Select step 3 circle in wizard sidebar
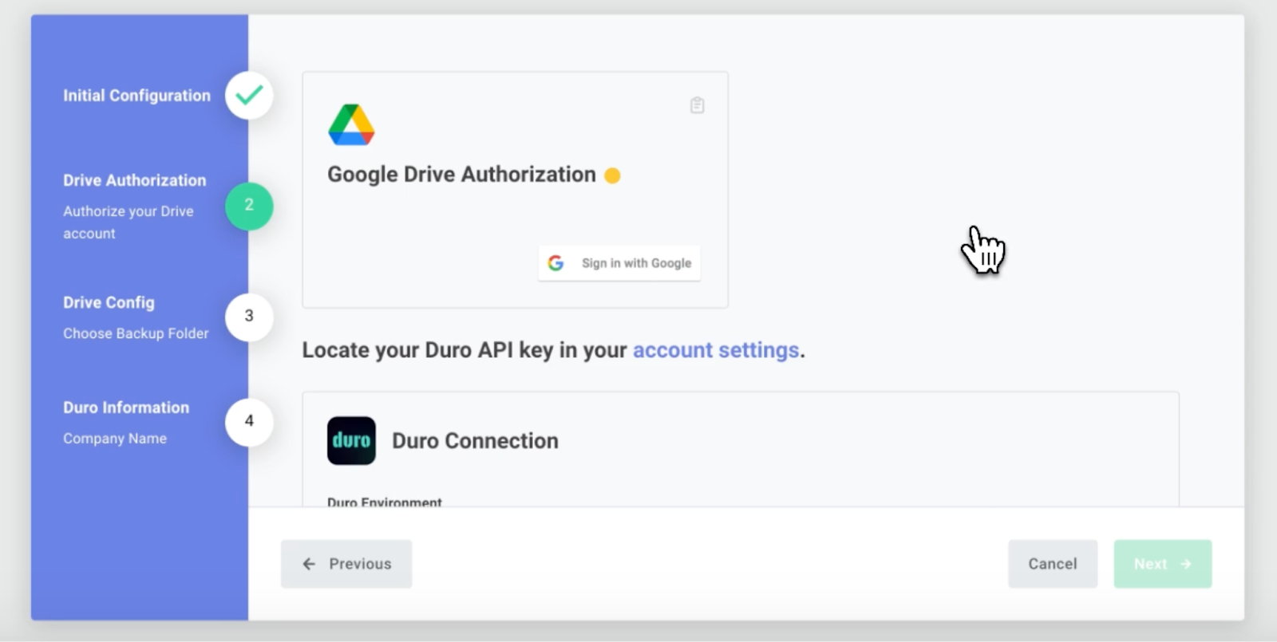Image resolution: width=1277 pixels, height=642 pixels. pos(249,317)
